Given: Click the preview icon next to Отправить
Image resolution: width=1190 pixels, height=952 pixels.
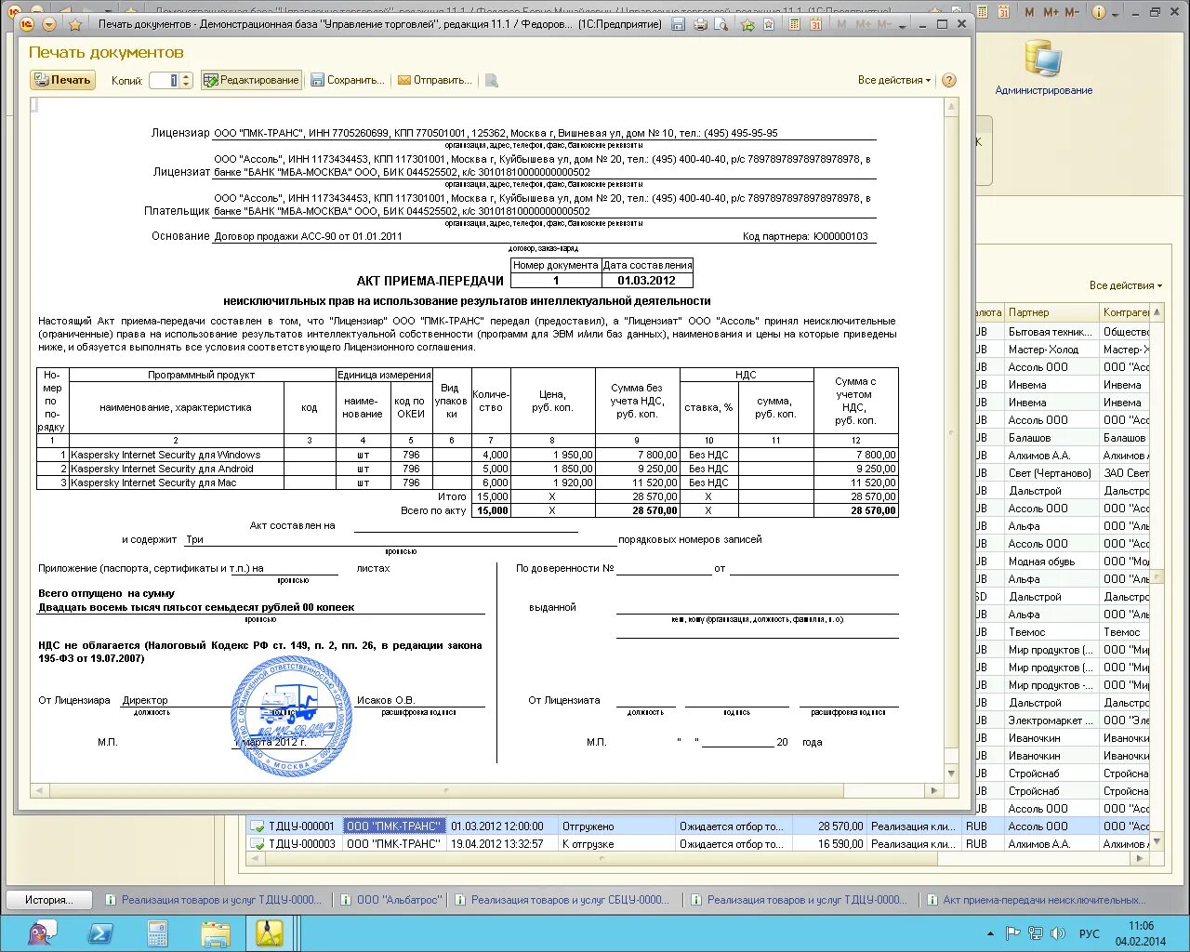Looking at the screenshot, I should pos(492,81).
